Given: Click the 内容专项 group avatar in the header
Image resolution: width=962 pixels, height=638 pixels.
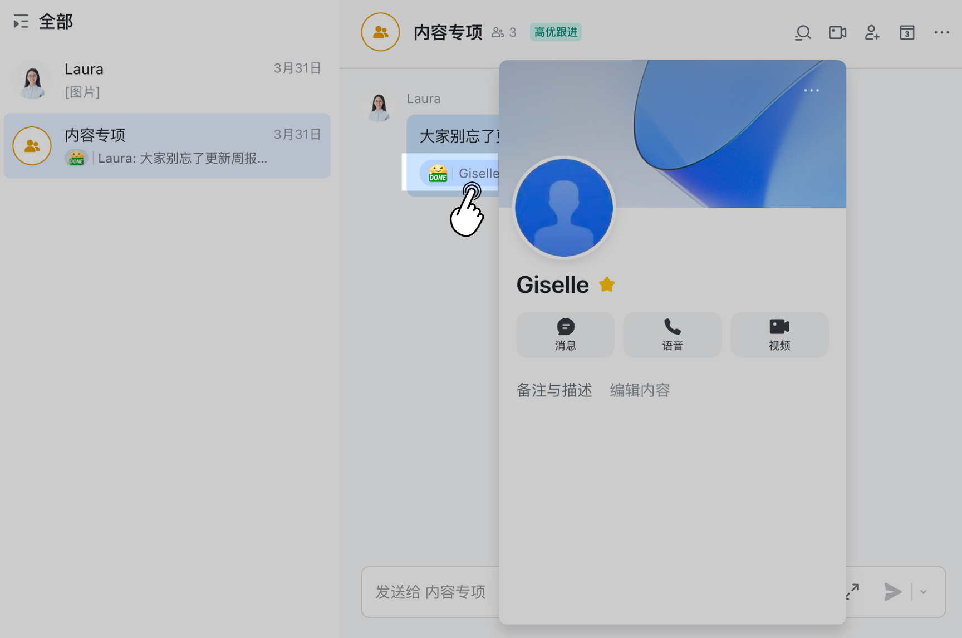Looking at the screenshot, I should (380, 32).
